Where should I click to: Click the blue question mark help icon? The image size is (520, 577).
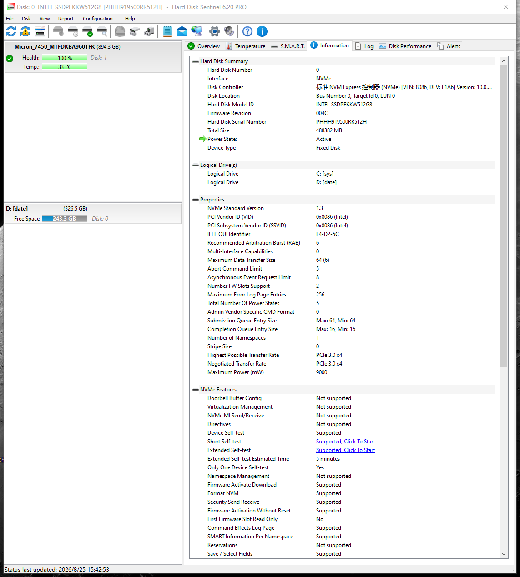(x=247, y=31)
